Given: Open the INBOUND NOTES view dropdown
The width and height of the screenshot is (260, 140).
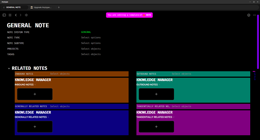Looking at the screenshot, I should point(25,85).
